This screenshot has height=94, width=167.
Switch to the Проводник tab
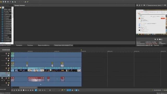(x=19, y=45)
